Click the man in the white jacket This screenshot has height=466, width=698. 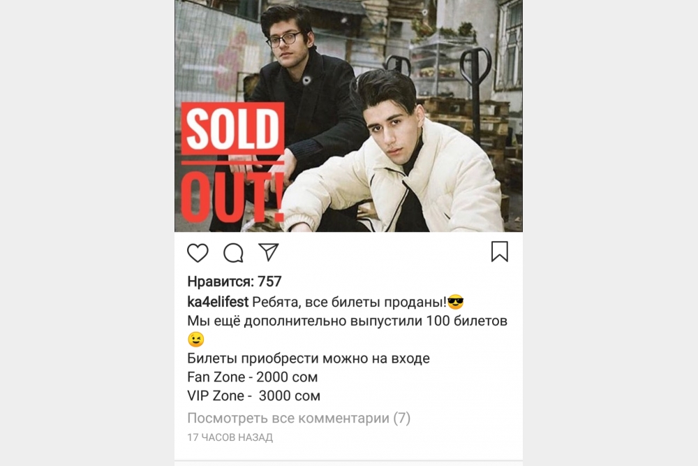point(392,156)
